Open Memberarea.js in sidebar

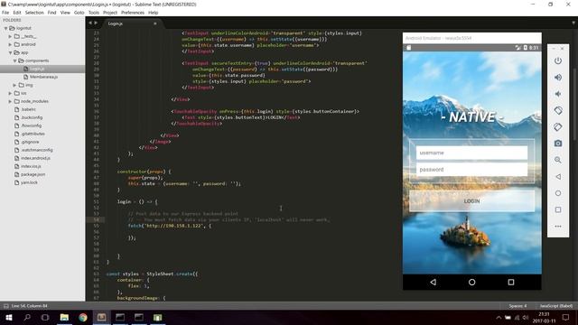pyautogui.click(x=43, y=77)
